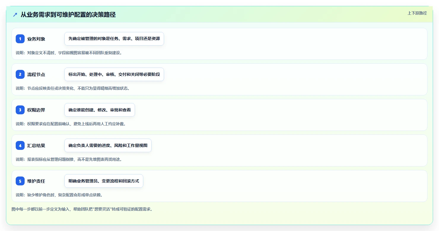Click note 缺少维护角色时，复杂配置会形成单点依赖
439x231 pixels.
pyautogui.click(x=65, y=195)
